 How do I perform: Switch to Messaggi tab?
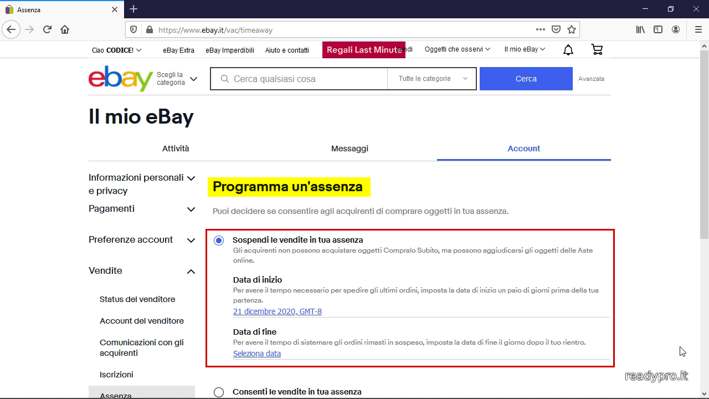pos(350,149)
